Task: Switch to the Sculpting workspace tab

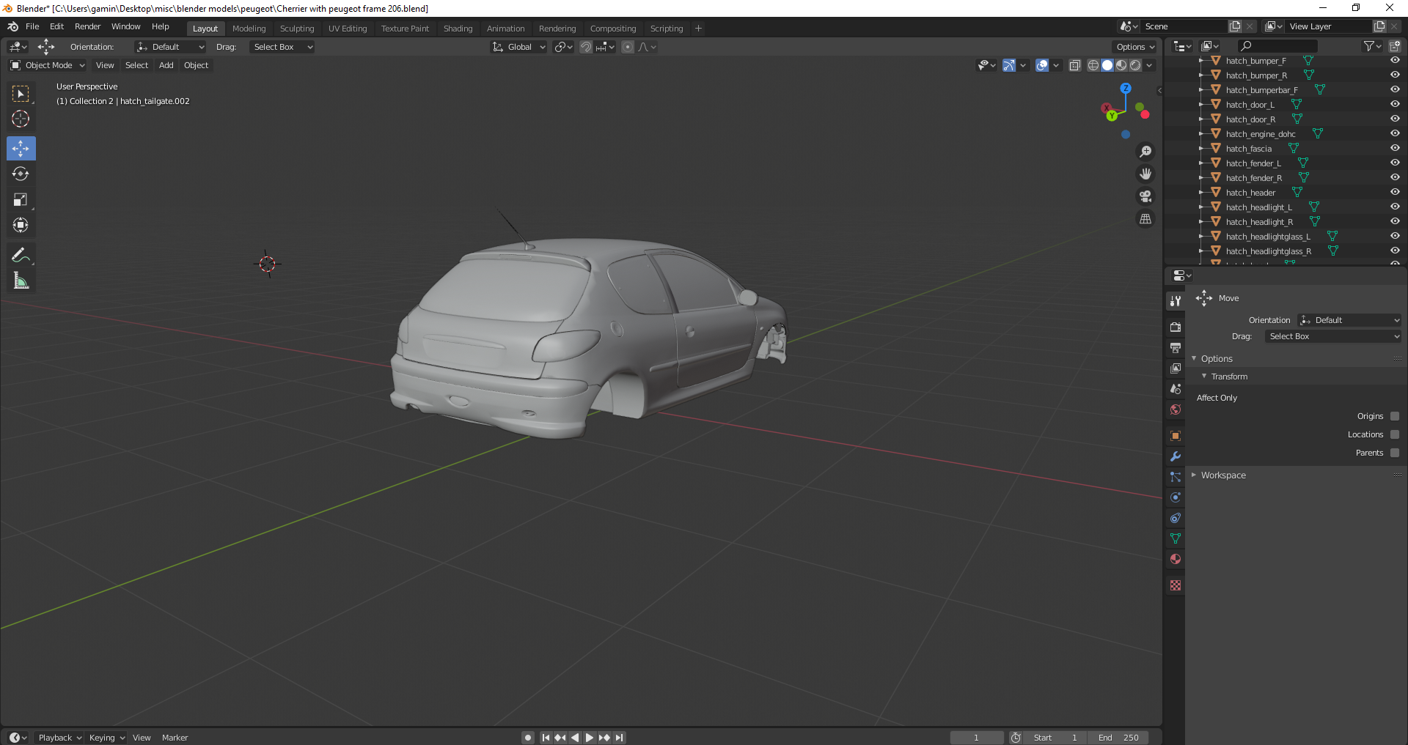Action: tap(297, 29)
